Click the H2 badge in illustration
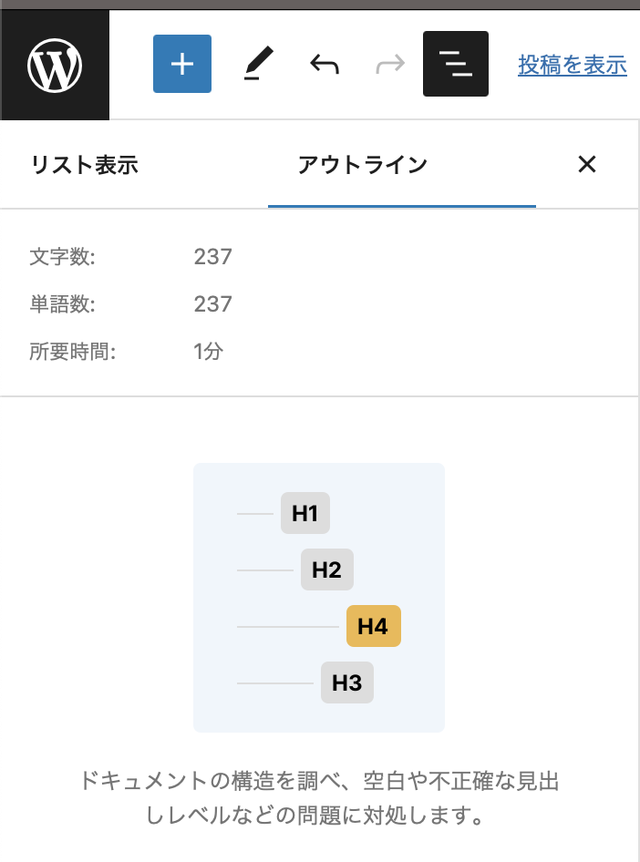 click(x=326, y=571)
